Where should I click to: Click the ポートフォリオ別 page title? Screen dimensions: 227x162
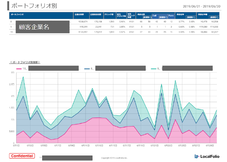(x=34, y=6)
